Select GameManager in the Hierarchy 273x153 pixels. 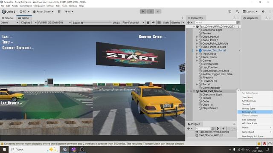(x=211, y=88)
